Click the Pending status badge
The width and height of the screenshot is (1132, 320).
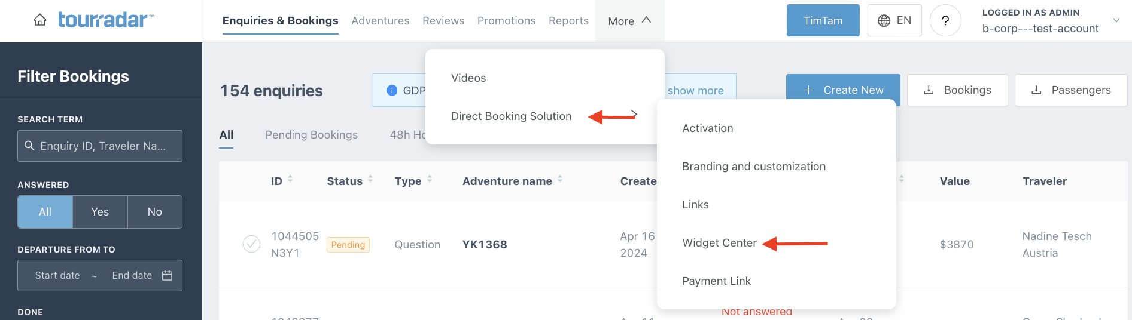point(348,245)
